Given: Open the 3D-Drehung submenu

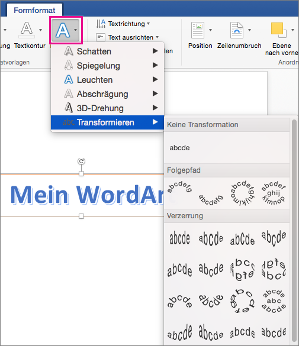Looking at the screenshot, I should [x=108, y=108].
